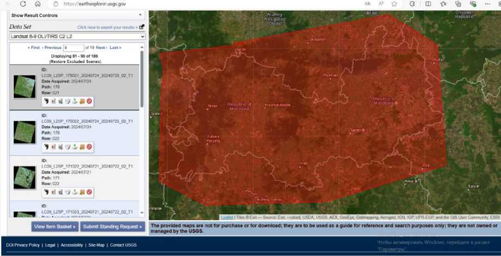Click Restore Excluded Scenes link
This screenshot has height=256, width=501.
pos(75,61)
